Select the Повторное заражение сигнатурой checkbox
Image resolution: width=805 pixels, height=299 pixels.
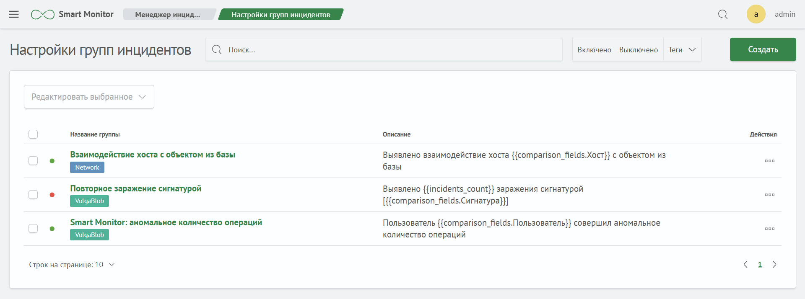click(33, 195)
